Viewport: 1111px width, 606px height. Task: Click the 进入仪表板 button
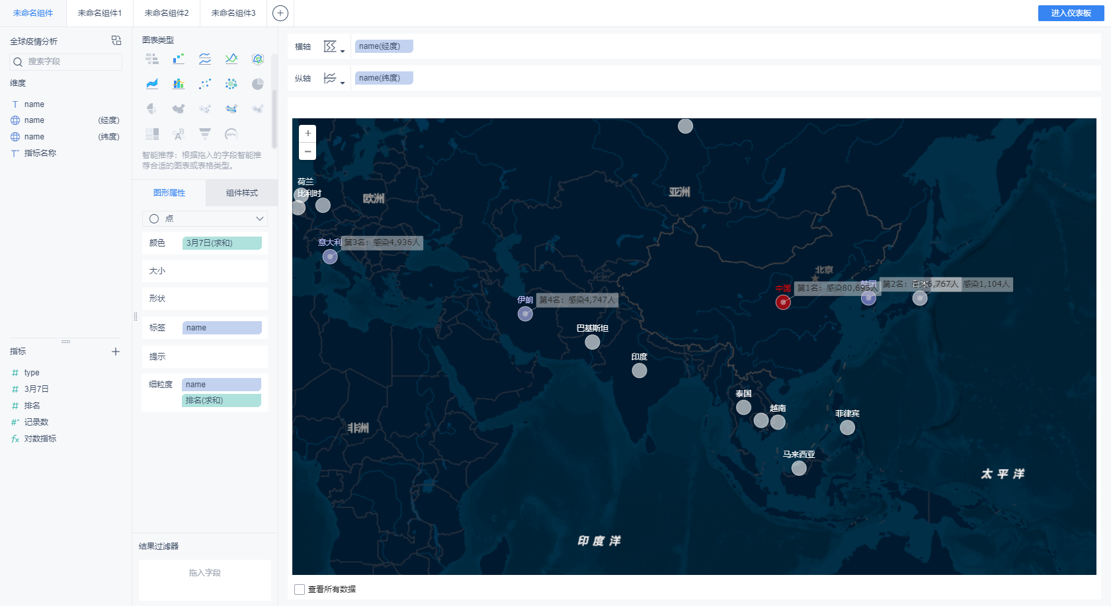pos(1071,13)
